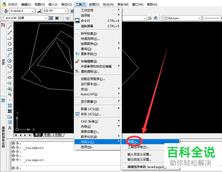Image resolution: width=222 pixels, height=172 pixels.
Task: Click the Text Style icon beside Standard
Action: pos(6,11)
